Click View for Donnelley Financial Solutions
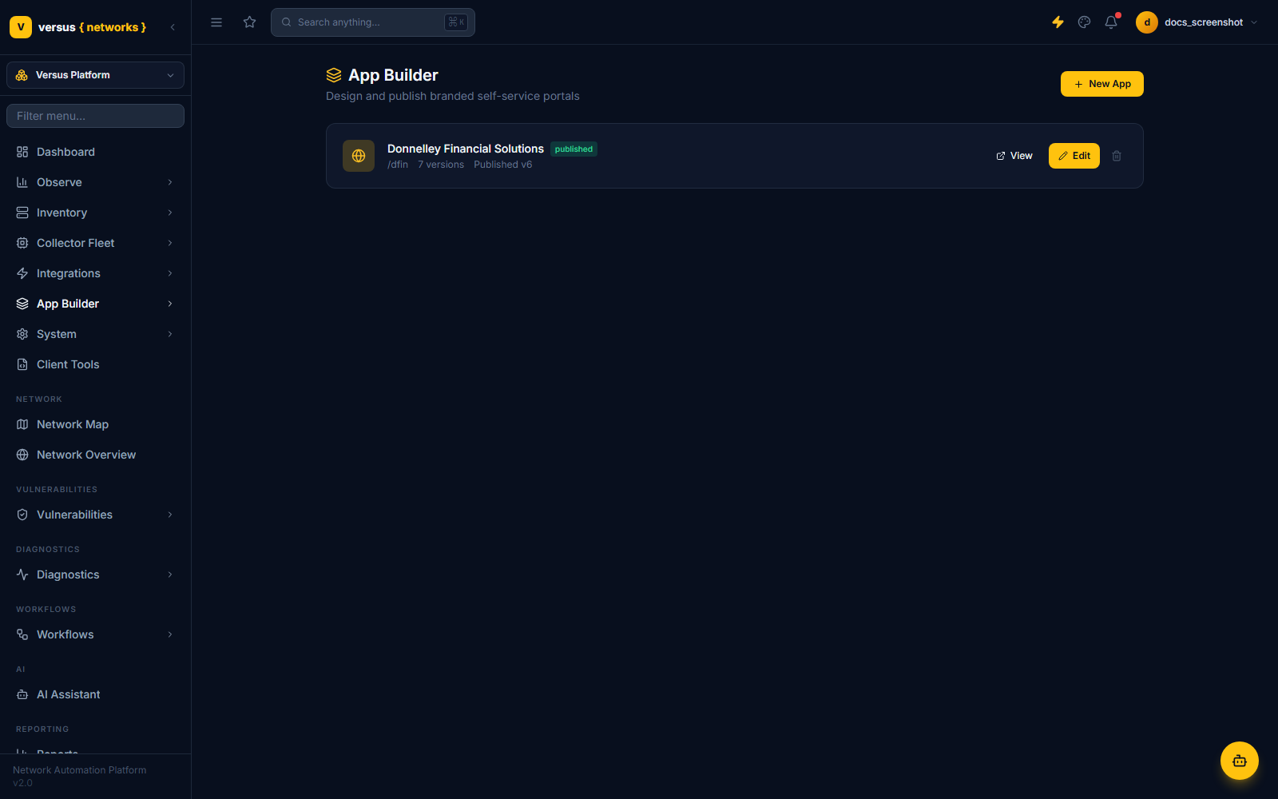 pyautogui.click(x=1014, y=156)
